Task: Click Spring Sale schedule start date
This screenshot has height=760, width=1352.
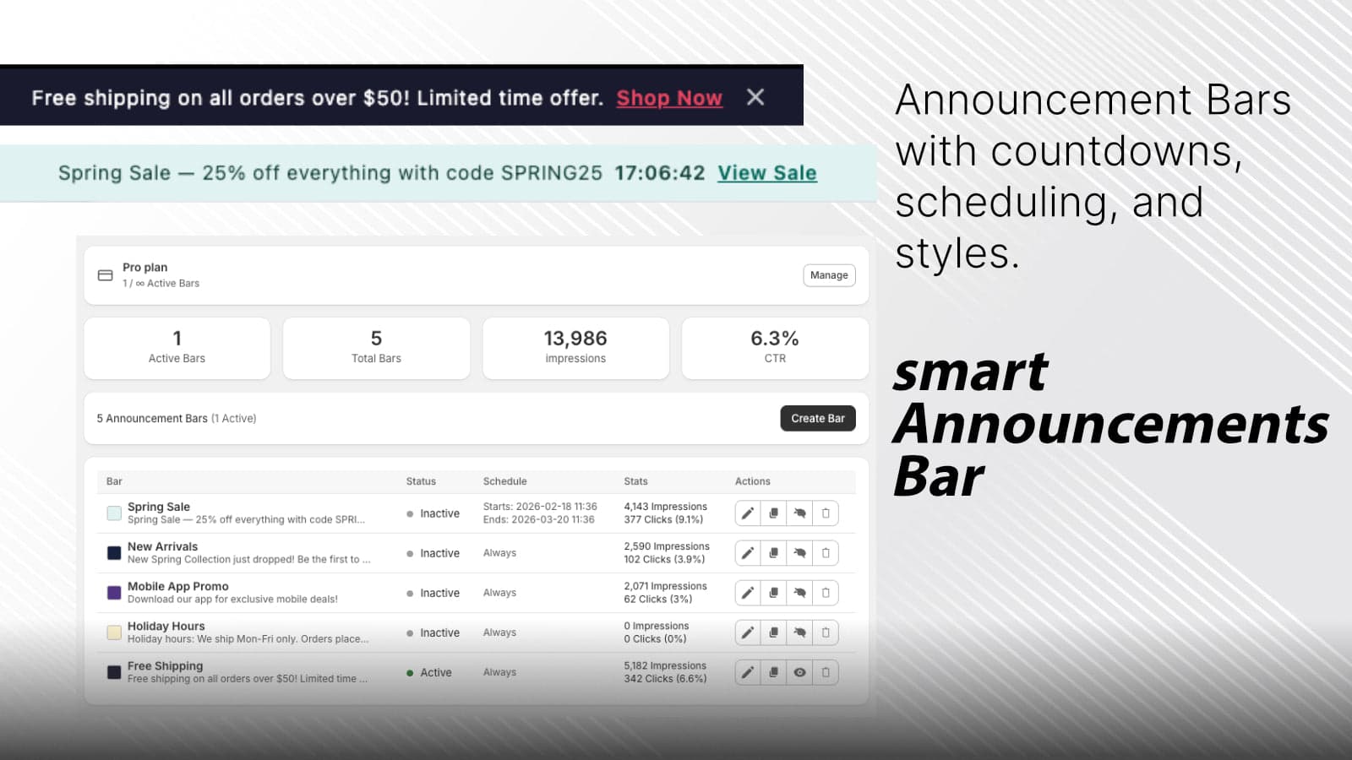Action: [x=540, y=507]
